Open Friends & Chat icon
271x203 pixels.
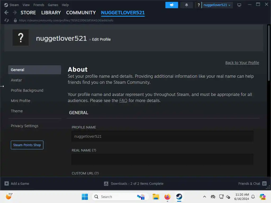pos(264,183)
